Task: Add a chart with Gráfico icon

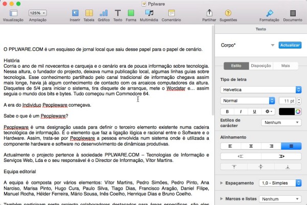Action: coord(103,13)
